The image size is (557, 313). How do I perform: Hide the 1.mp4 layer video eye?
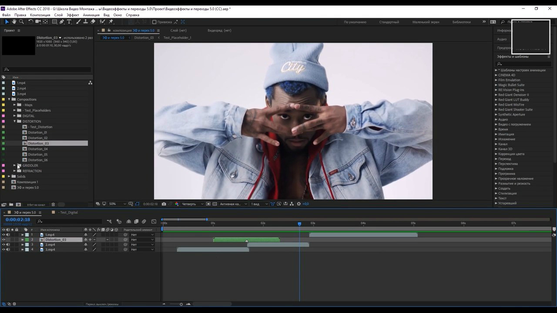3,235
